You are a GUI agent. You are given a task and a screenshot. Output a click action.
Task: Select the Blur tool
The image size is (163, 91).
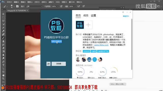3,55
